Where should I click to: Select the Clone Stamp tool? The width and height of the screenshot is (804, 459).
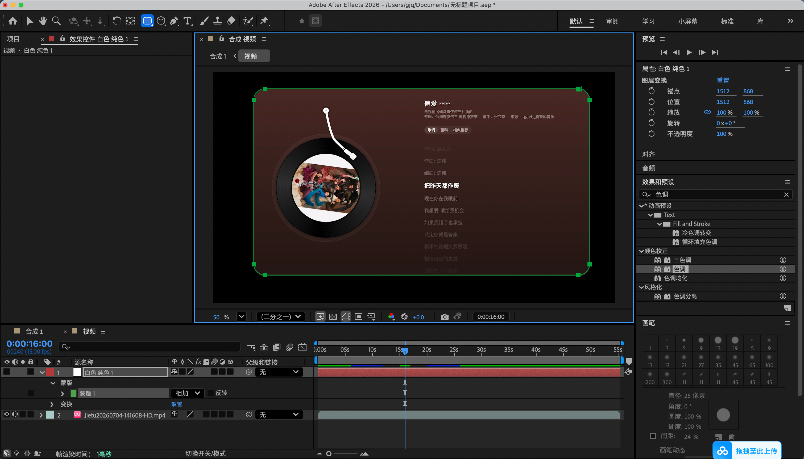coord(218,21)
